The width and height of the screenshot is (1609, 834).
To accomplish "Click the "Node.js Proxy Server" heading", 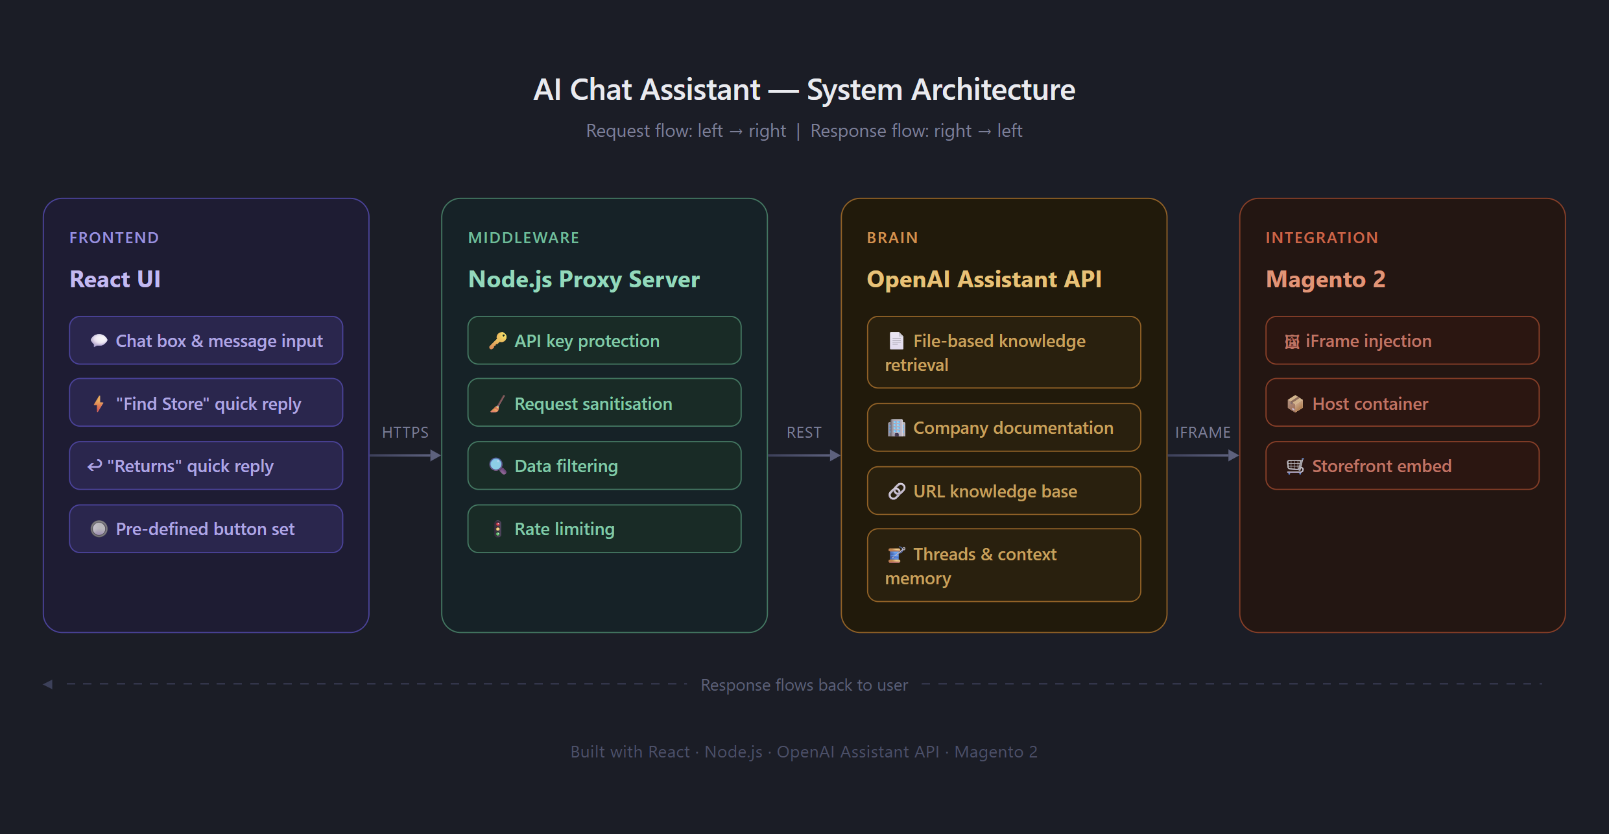I will point(584,280).
